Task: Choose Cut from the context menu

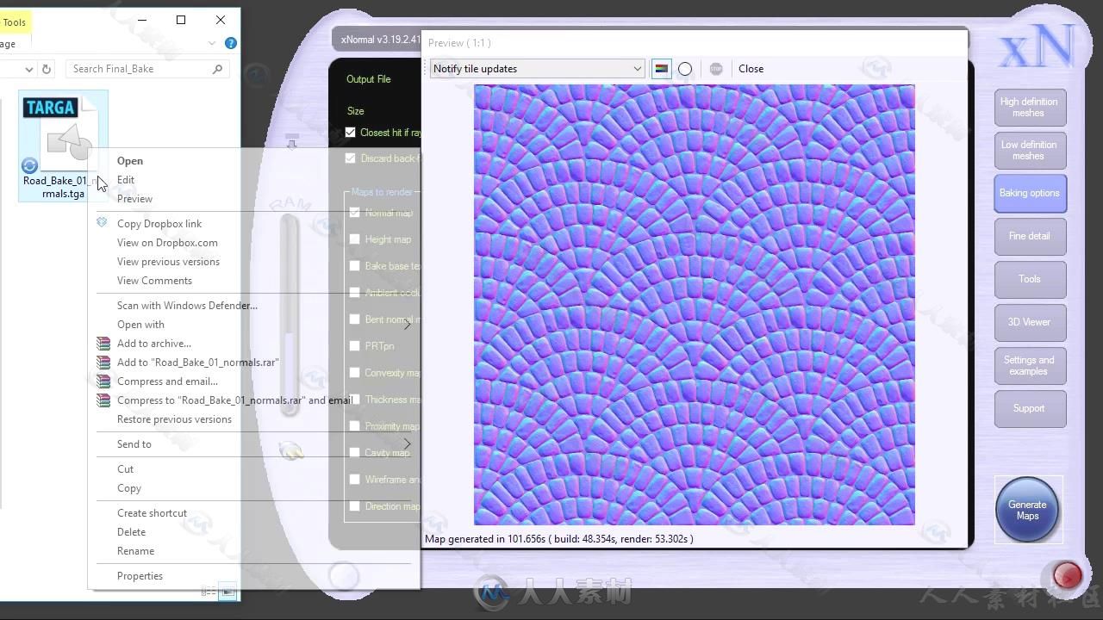Action: point(126,469)
